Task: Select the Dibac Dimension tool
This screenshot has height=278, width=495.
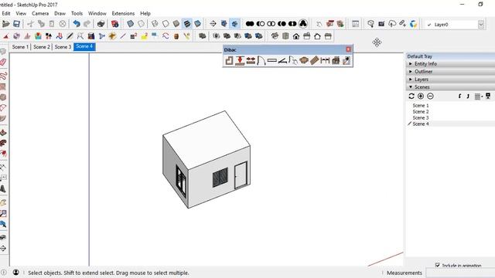Action: [325, 60]
